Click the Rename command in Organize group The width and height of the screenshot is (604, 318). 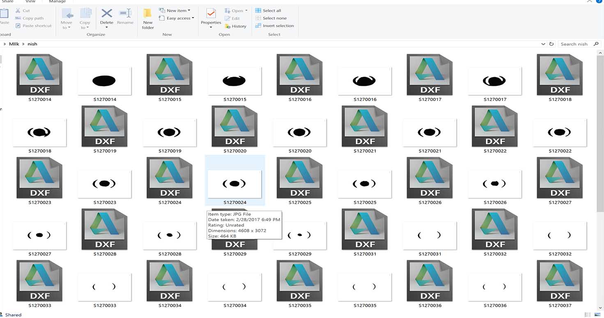(125, 16)
